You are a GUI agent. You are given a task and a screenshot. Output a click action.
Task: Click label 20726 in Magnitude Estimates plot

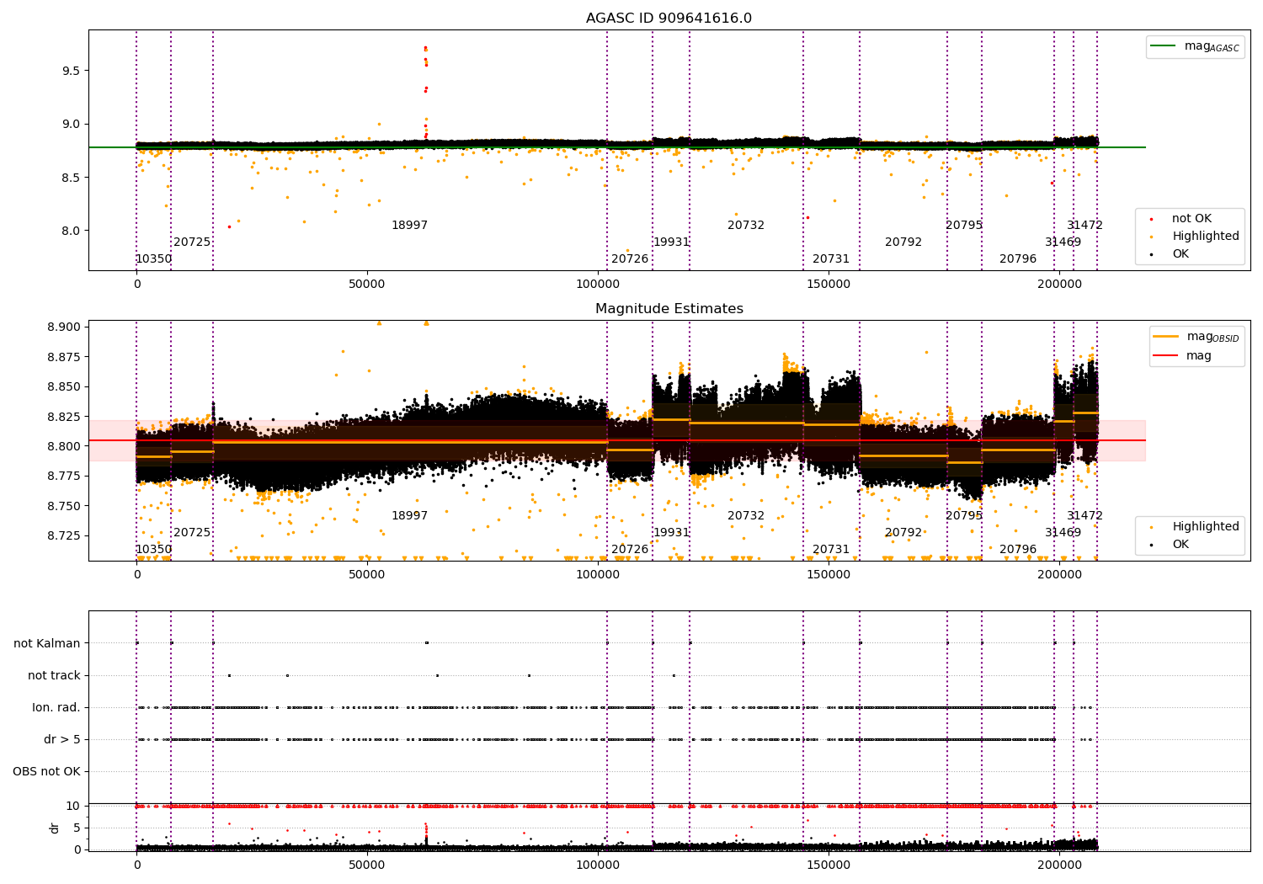click(x=630, y=550)
